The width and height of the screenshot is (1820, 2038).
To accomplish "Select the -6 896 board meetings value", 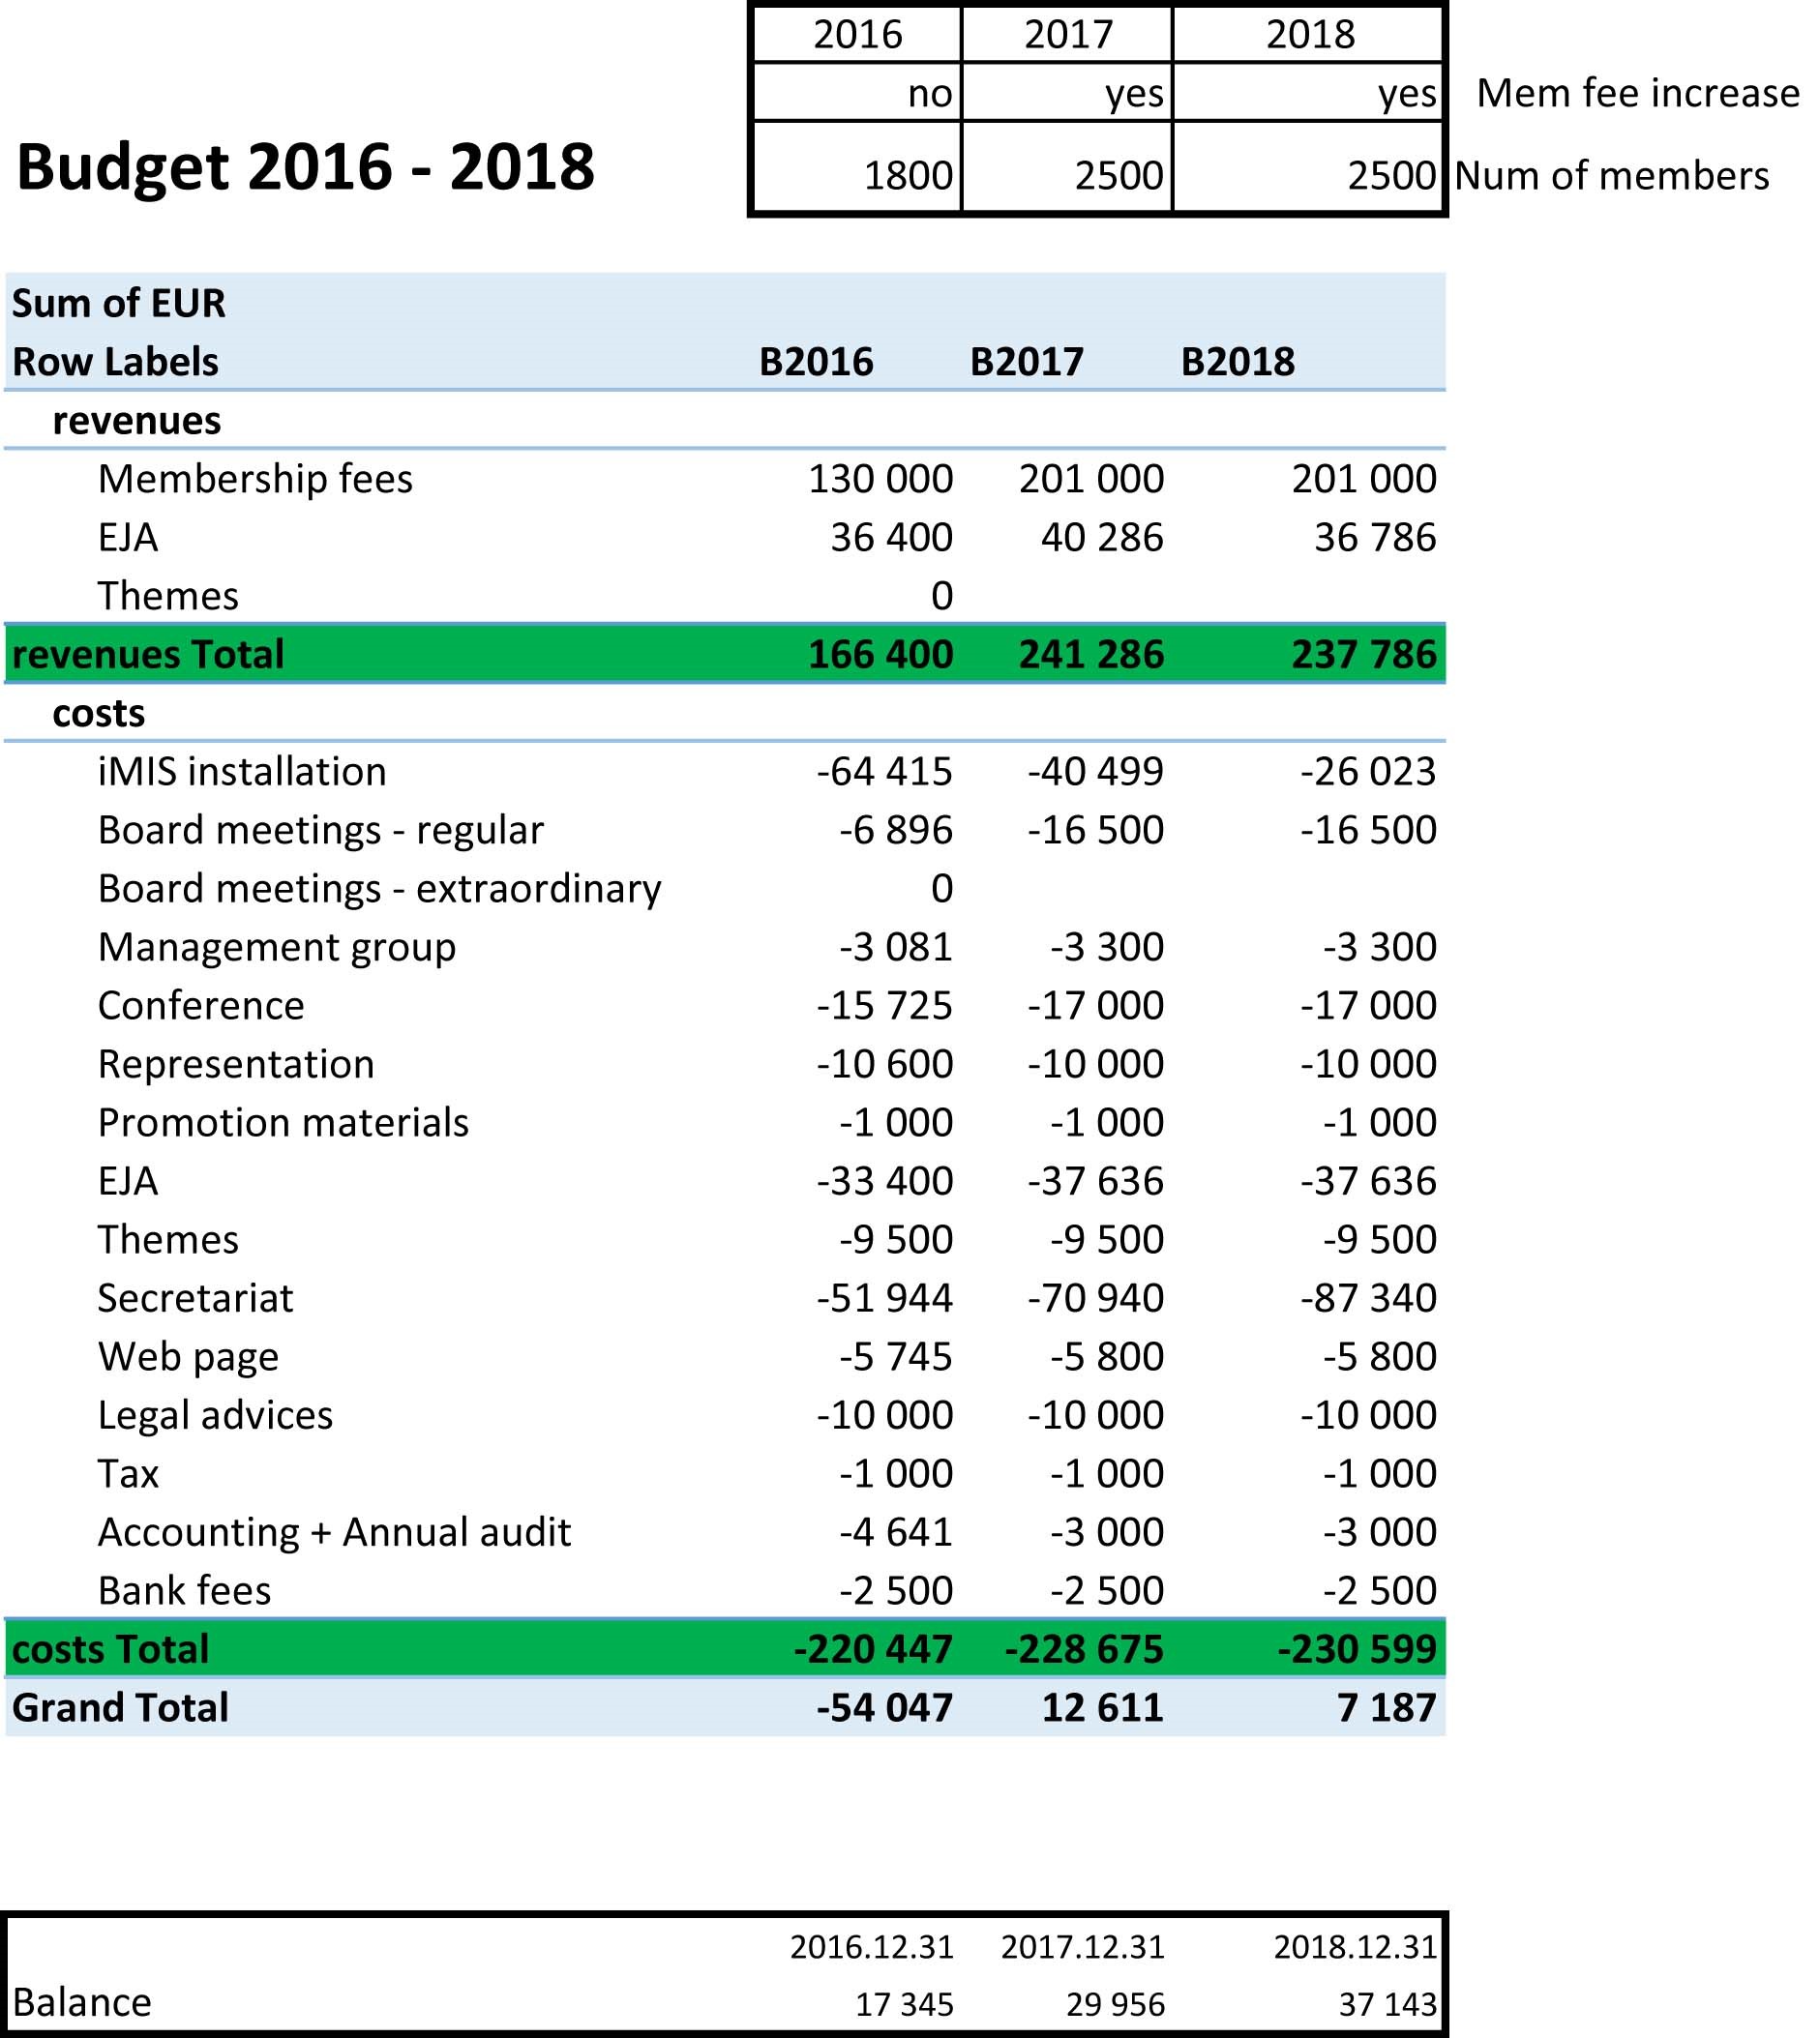I will point(895,831).
